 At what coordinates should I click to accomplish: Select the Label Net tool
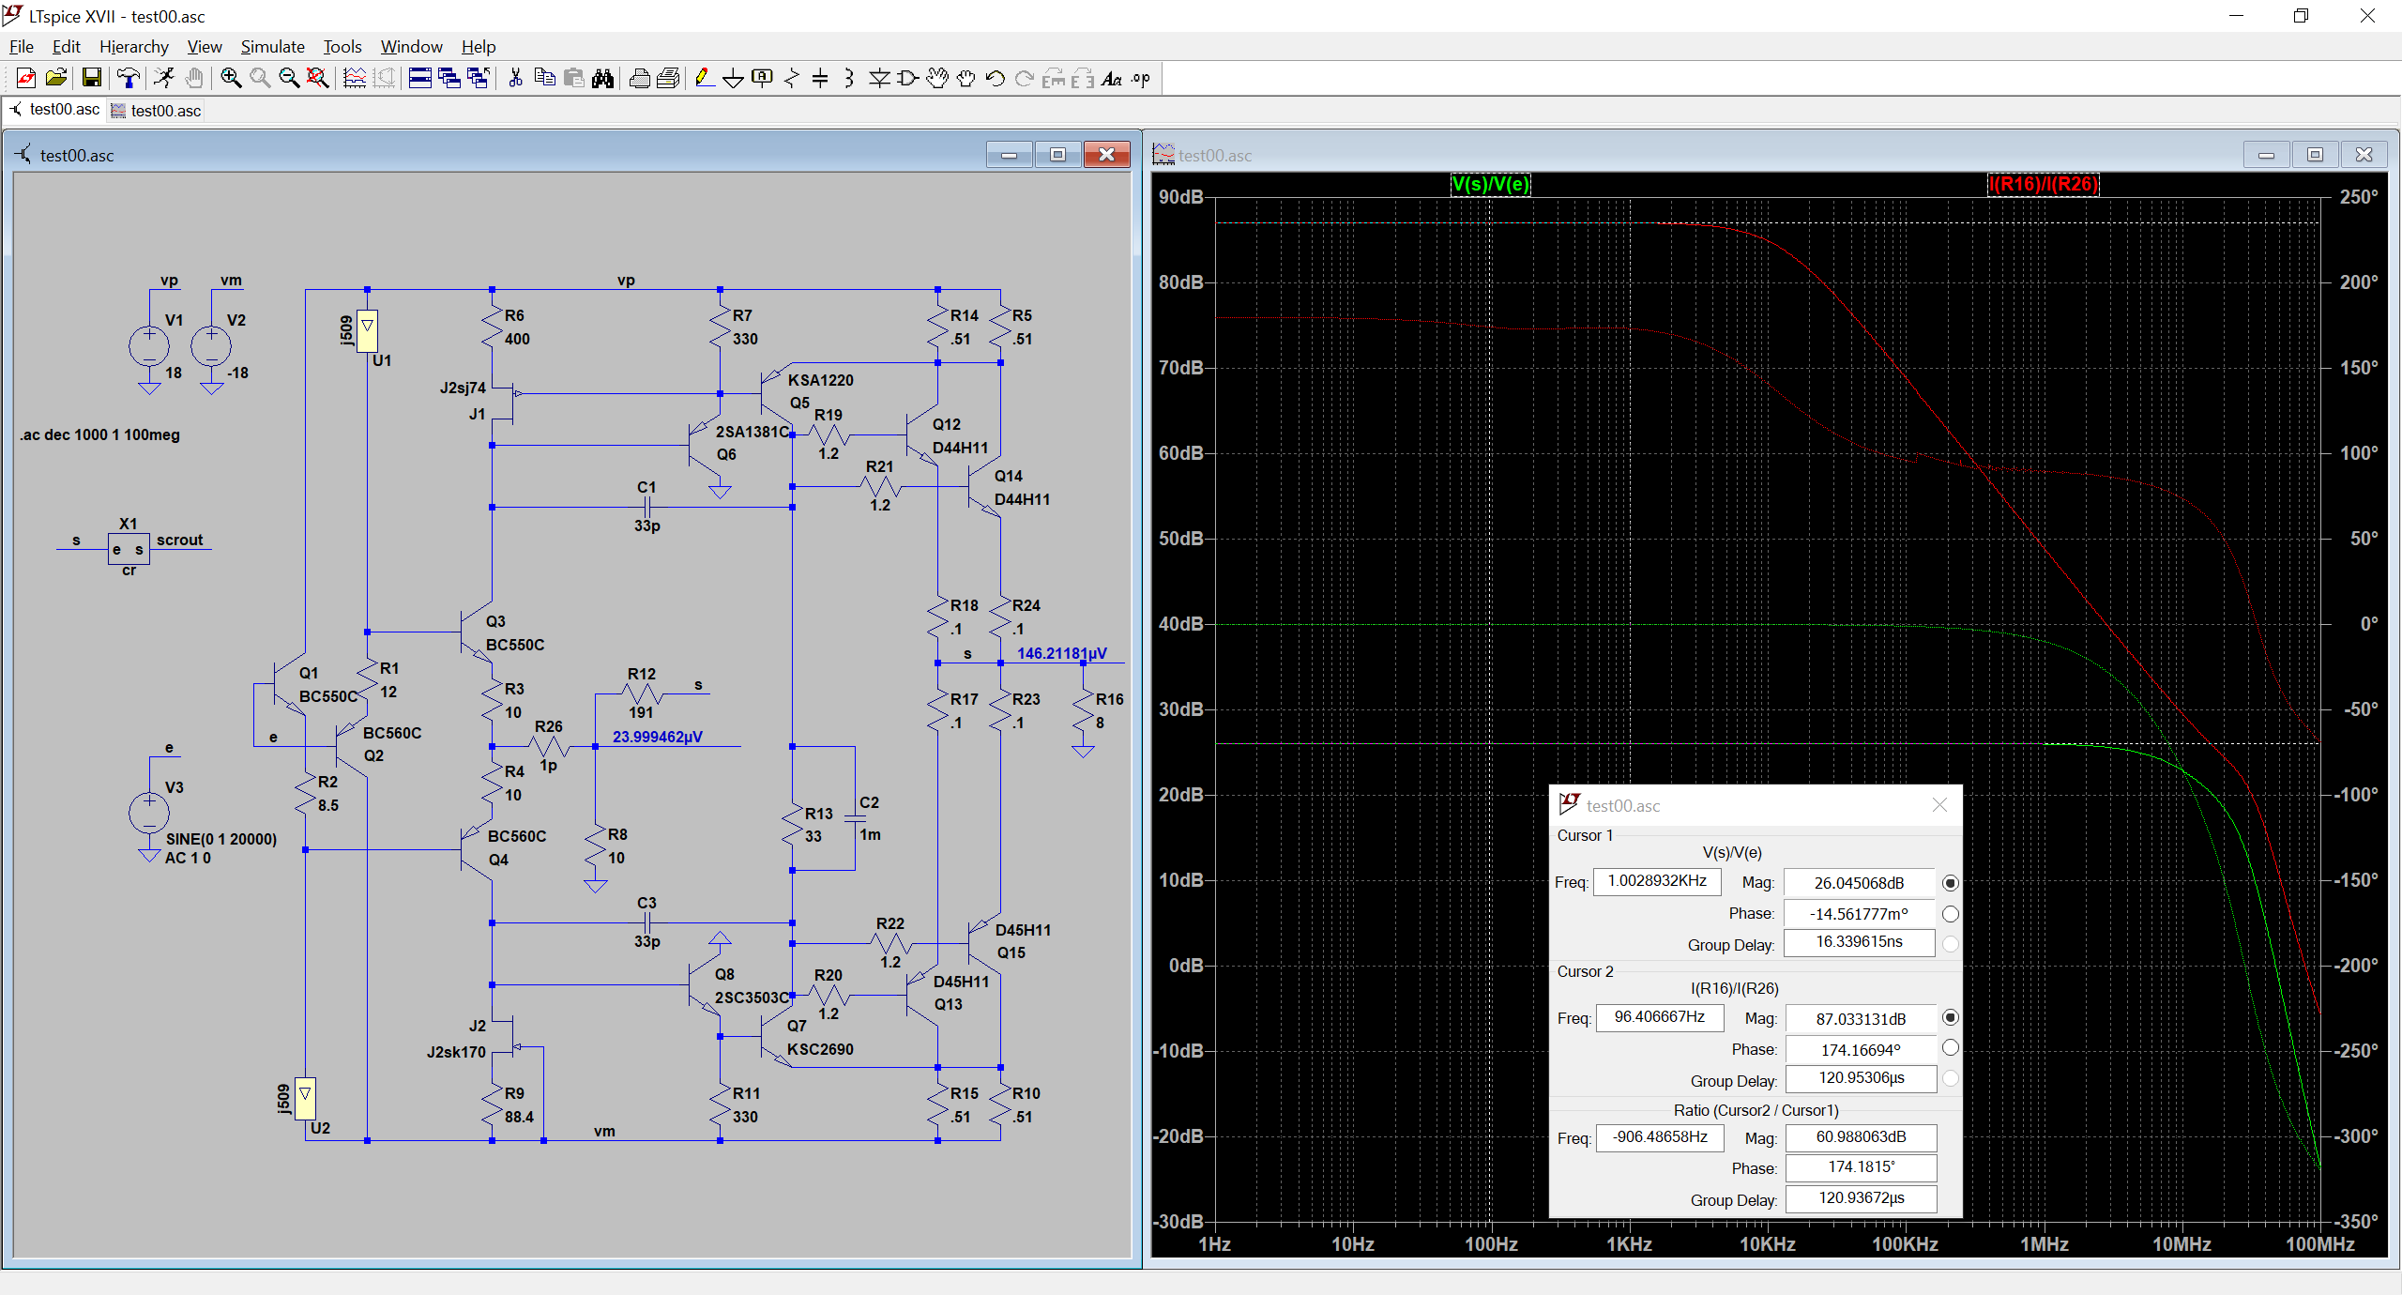762,79
